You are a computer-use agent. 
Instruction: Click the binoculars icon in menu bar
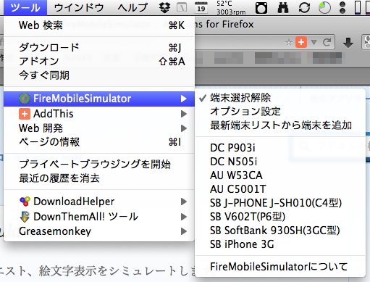283,7
